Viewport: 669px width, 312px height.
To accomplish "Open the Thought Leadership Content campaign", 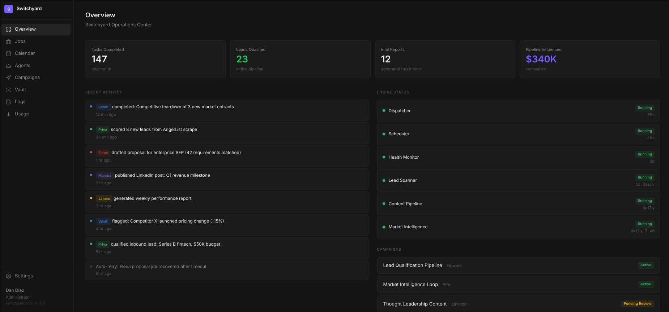I will pos(519,304).
